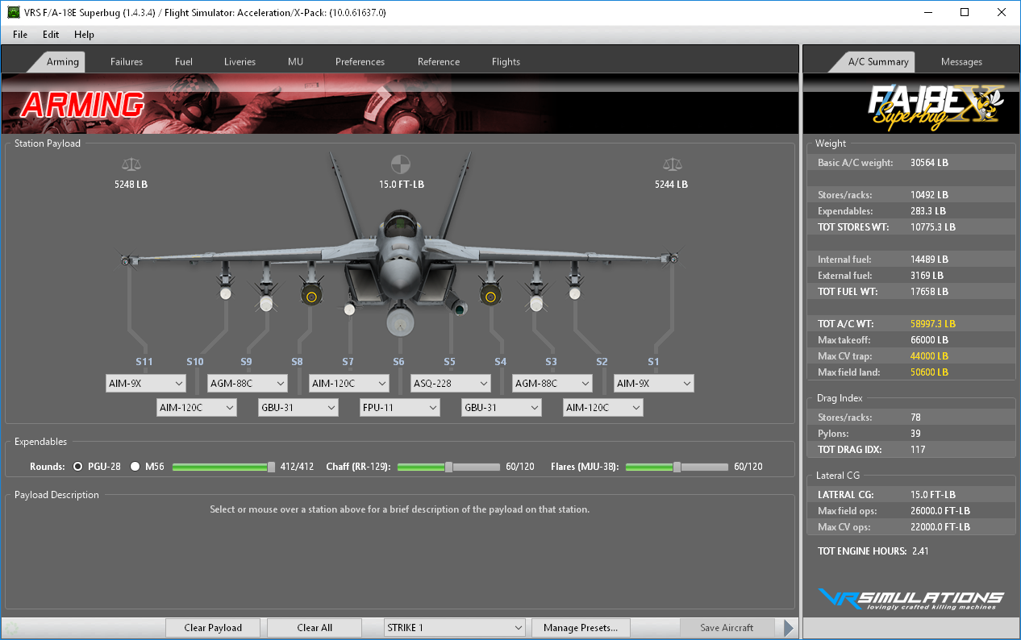
Task: Switch to the Reference tab
Action: point(439,62)
